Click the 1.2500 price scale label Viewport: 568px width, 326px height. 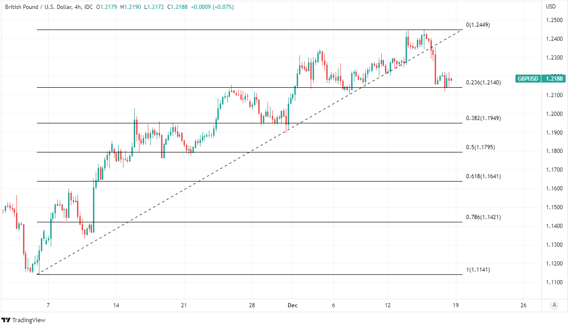tap(554, 20)
